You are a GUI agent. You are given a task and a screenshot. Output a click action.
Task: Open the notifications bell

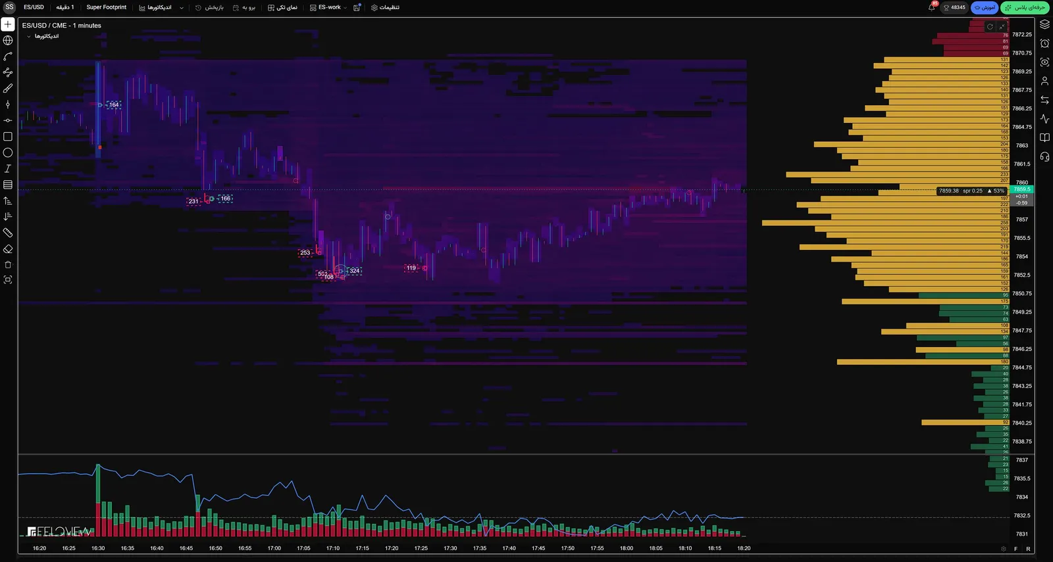point(931,7)
